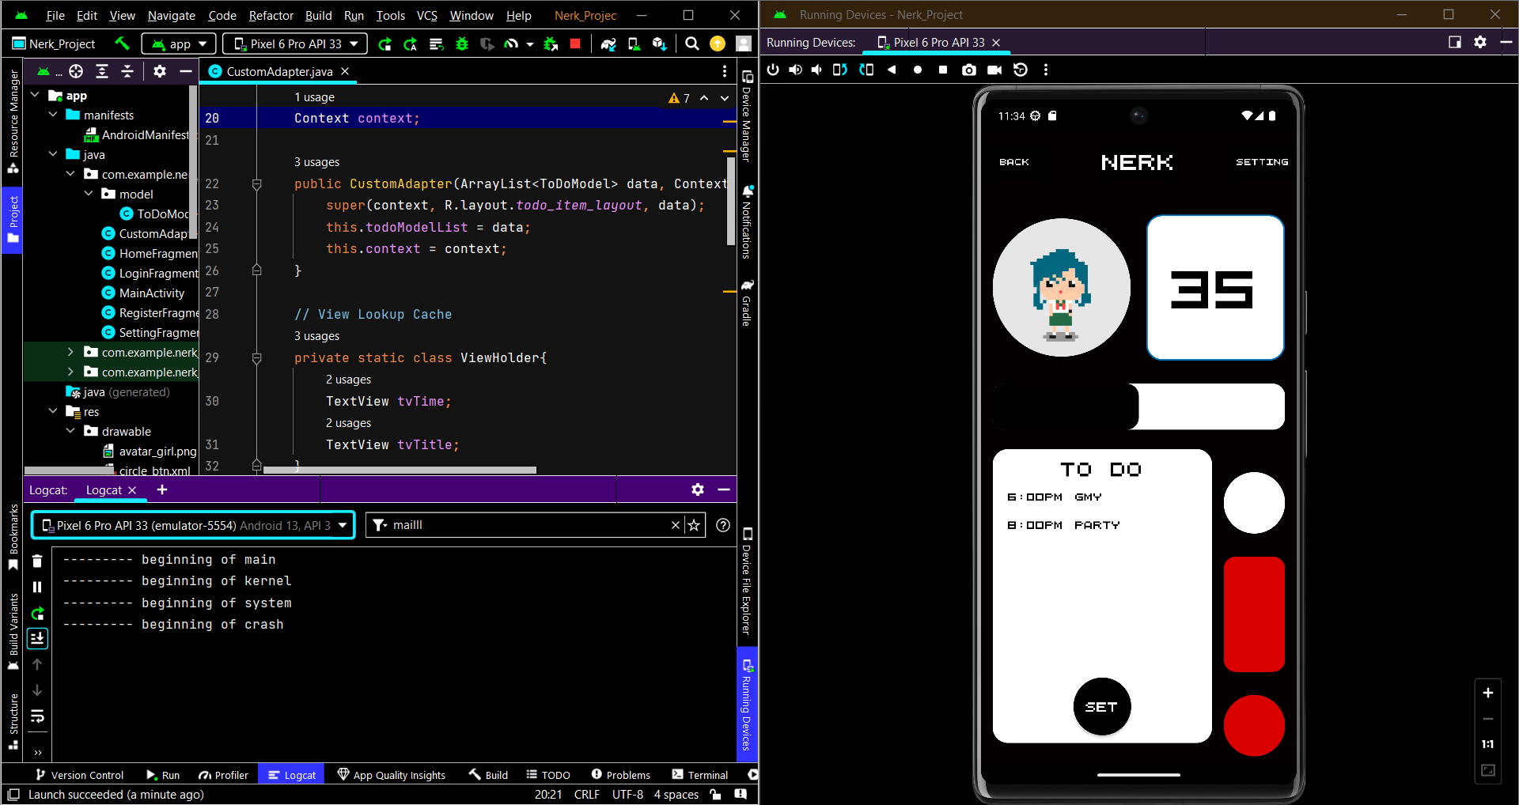Power off the virtual device
The image size is (1519, 805).
(x=773, y=70)
